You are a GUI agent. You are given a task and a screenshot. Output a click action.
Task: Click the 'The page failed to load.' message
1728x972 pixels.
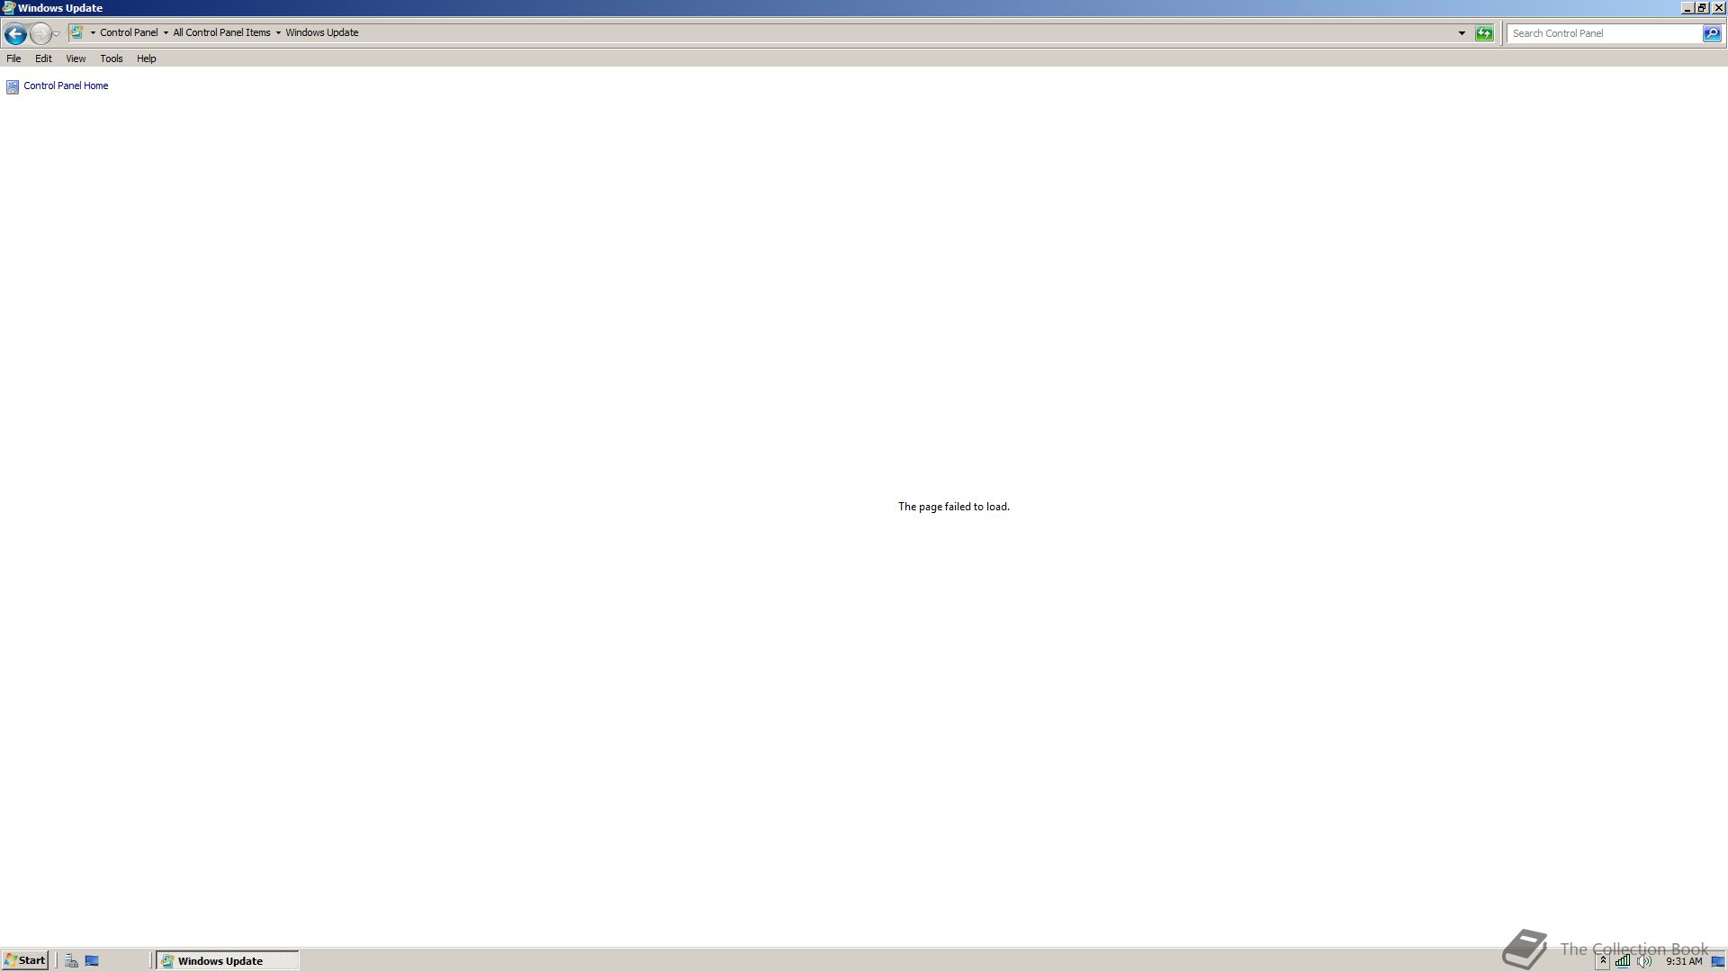coord(954,507)
